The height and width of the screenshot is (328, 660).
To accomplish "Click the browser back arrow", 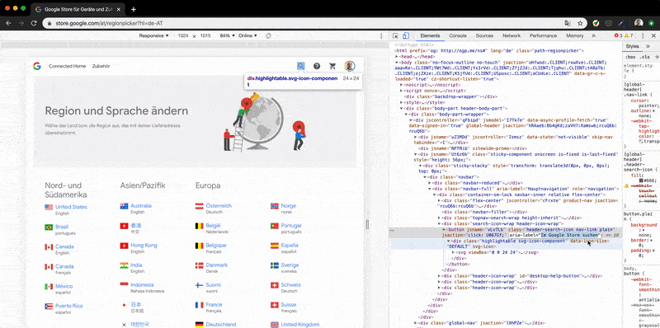I will click(x=9, y=23).
